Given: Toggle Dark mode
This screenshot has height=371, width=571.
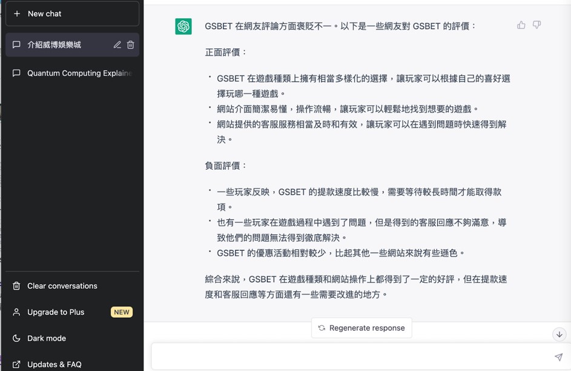Looking at the screenshot, I should [x=72, y=338].
